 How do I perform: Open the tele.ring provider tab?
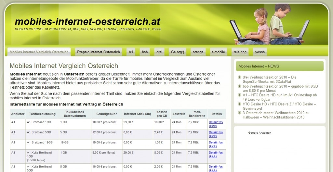coord(240,52)
